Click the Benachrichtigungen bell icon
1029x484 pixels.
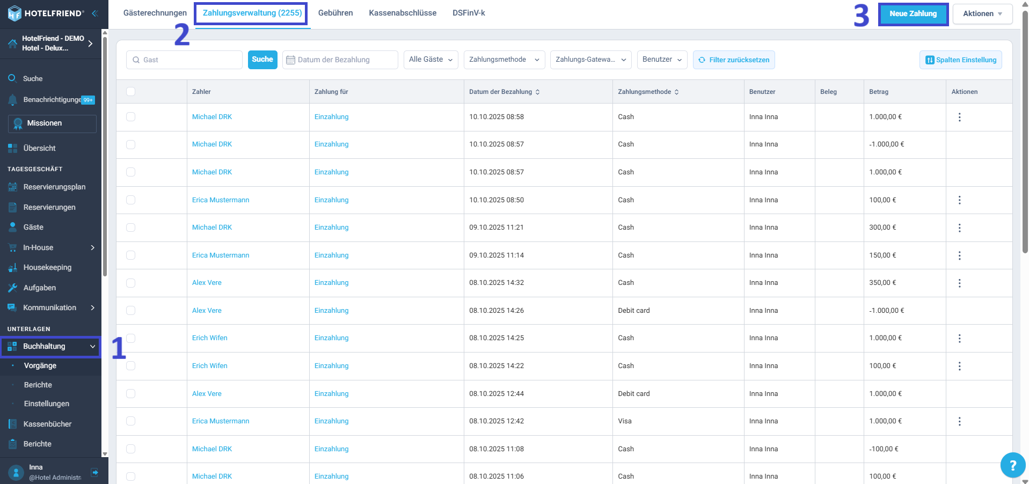click(x=12, y=100)
